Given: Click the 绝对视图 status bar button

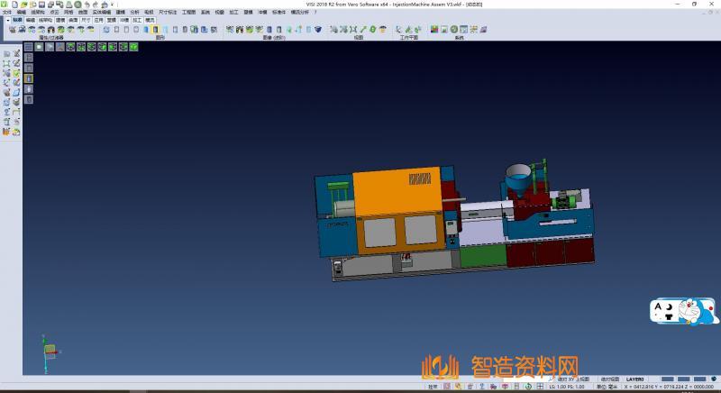Looking at the screenshot, I should click(607, 379).
